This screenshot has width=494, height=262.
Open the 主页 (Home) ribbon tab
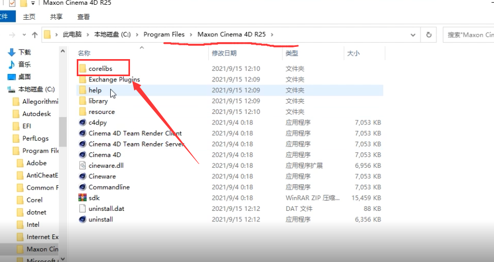click(29, 17)
